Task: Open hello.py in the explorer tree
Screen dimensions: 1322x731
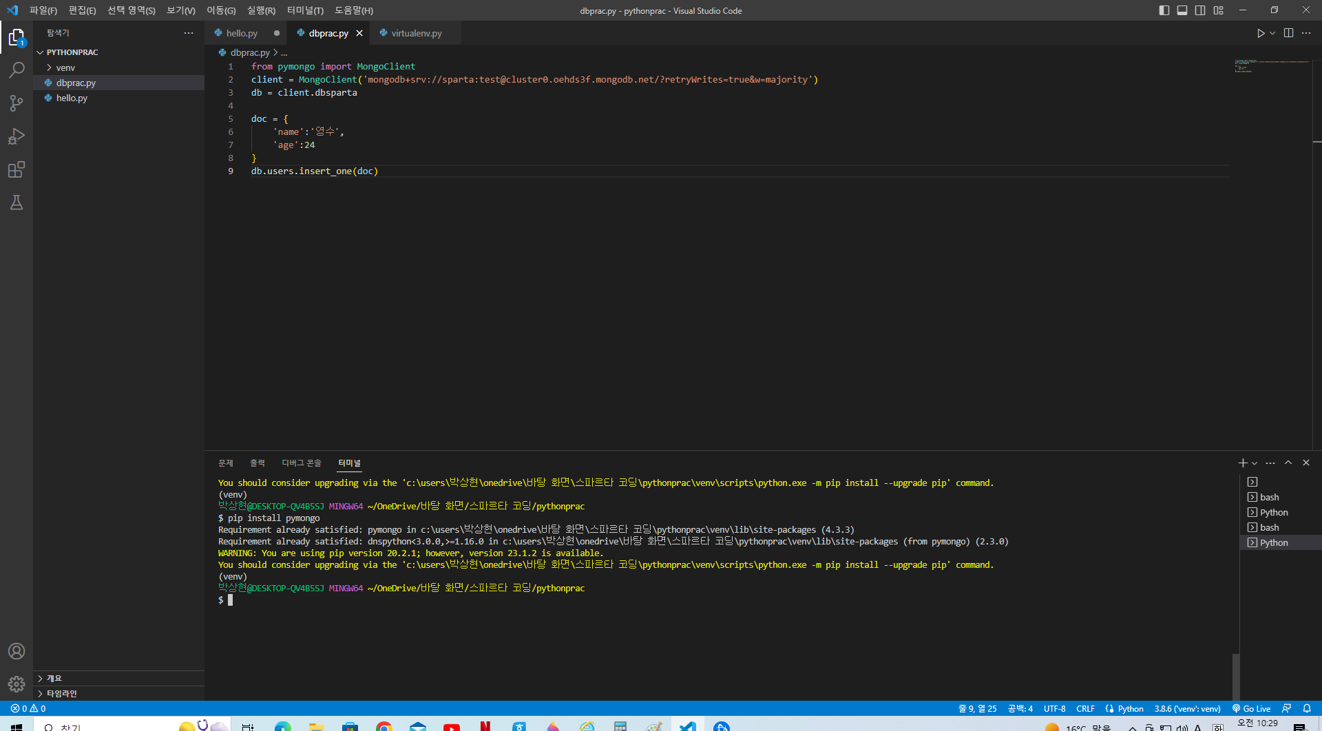Action: point(118,98)
